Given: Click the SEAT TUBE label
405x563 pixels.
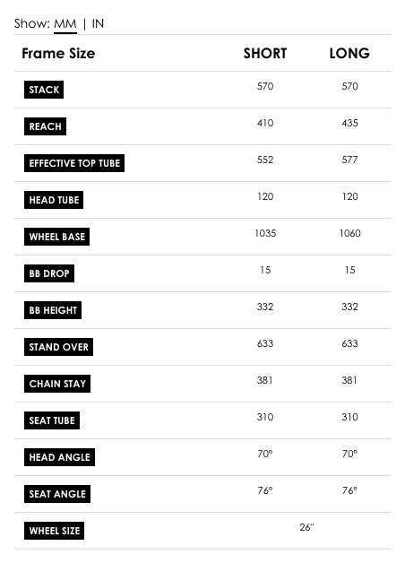Looking at the screenshot, I should 52,420.
